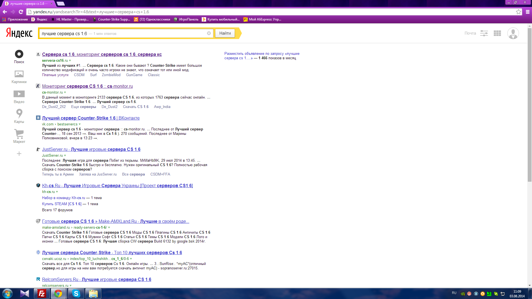Open the Мой AliExpress bookmark
The width and height of the screenshot is (532, 299).
[262, 19]
